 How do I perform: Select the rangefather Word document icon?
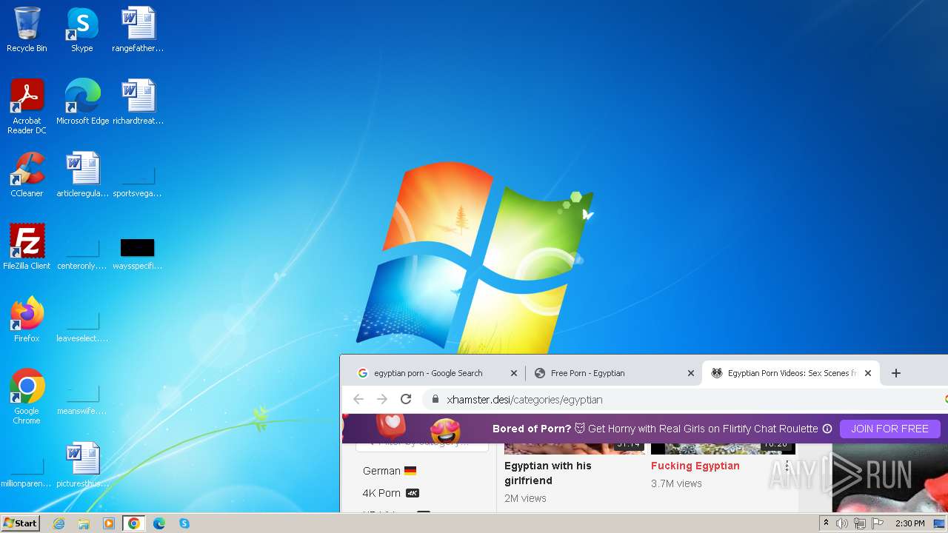click(x=138, y=30)
